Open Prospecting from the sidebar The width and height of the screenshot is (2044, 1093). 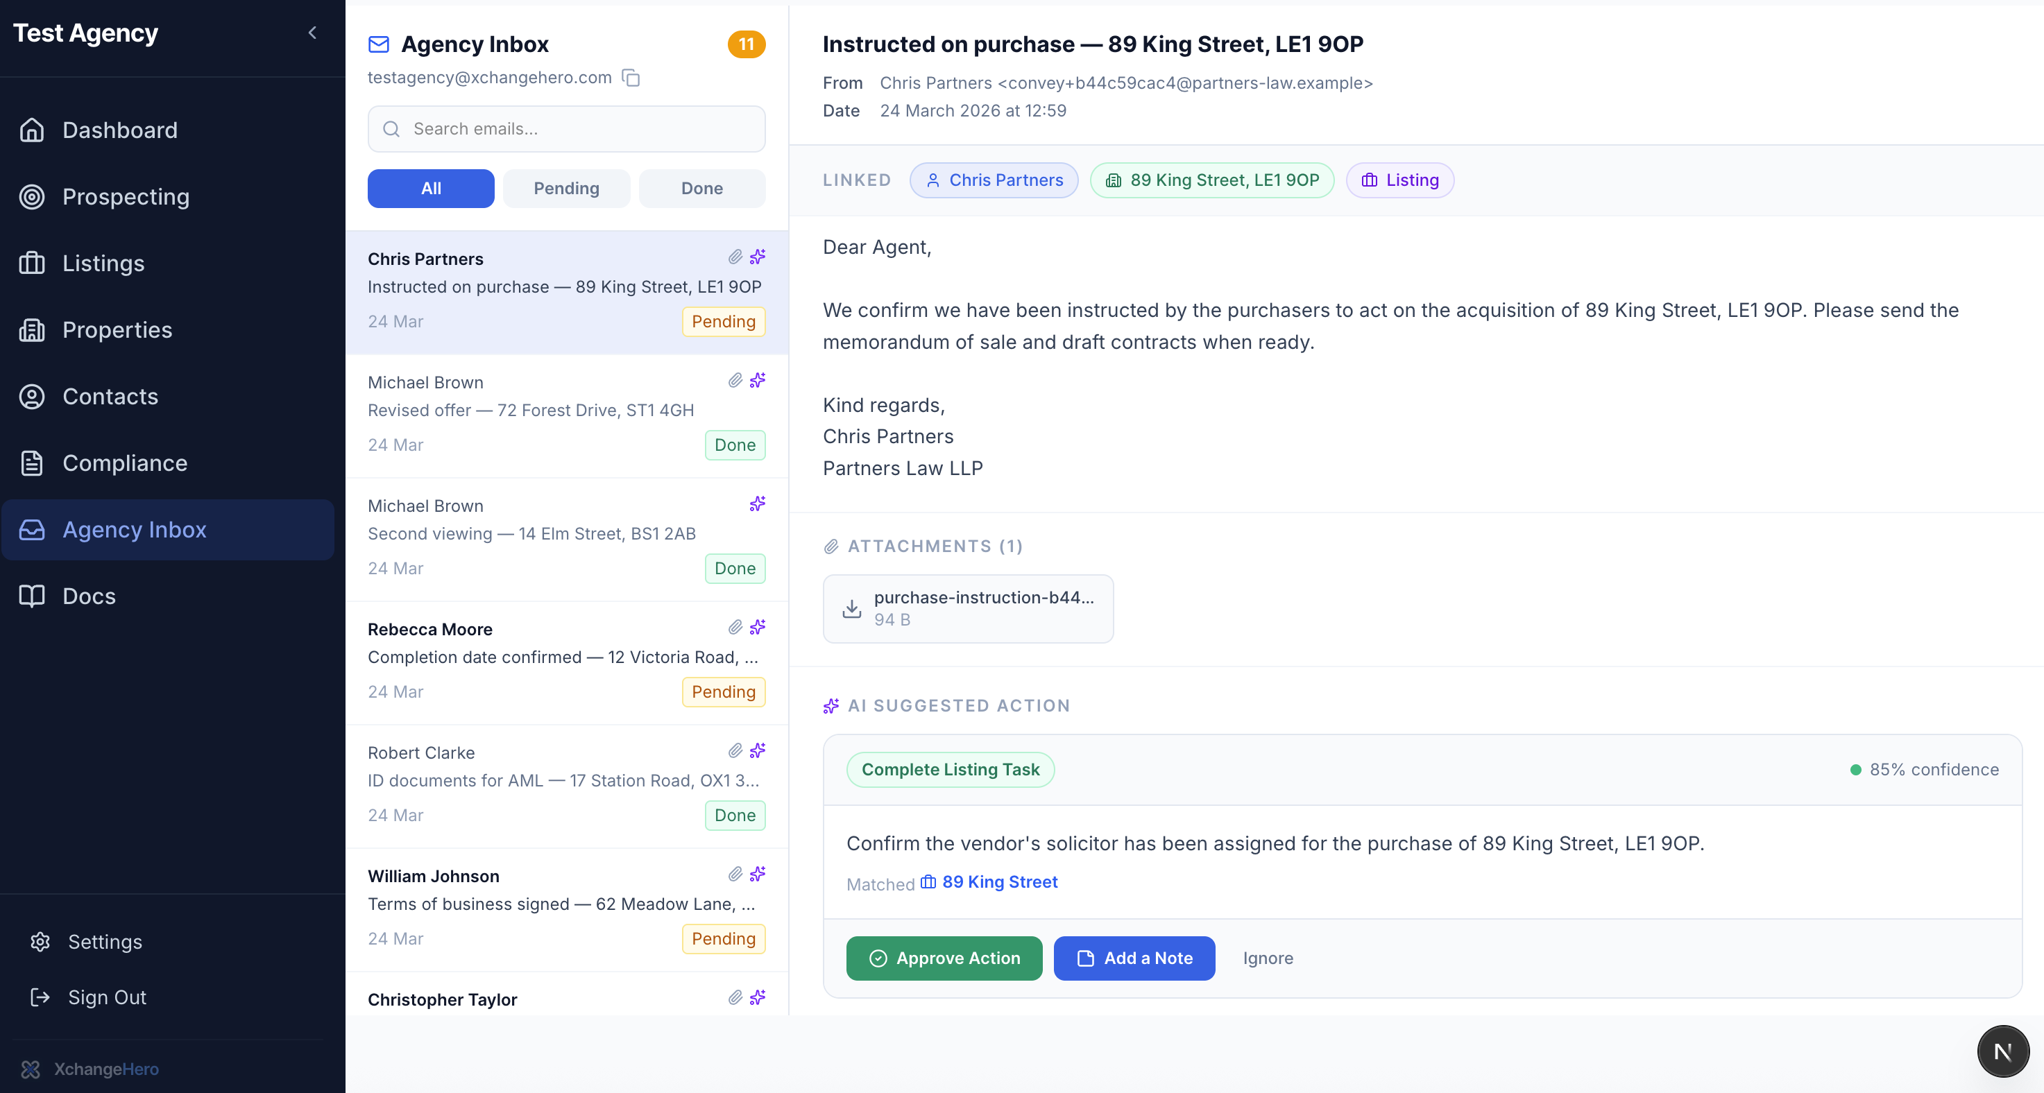pos(126,197)
